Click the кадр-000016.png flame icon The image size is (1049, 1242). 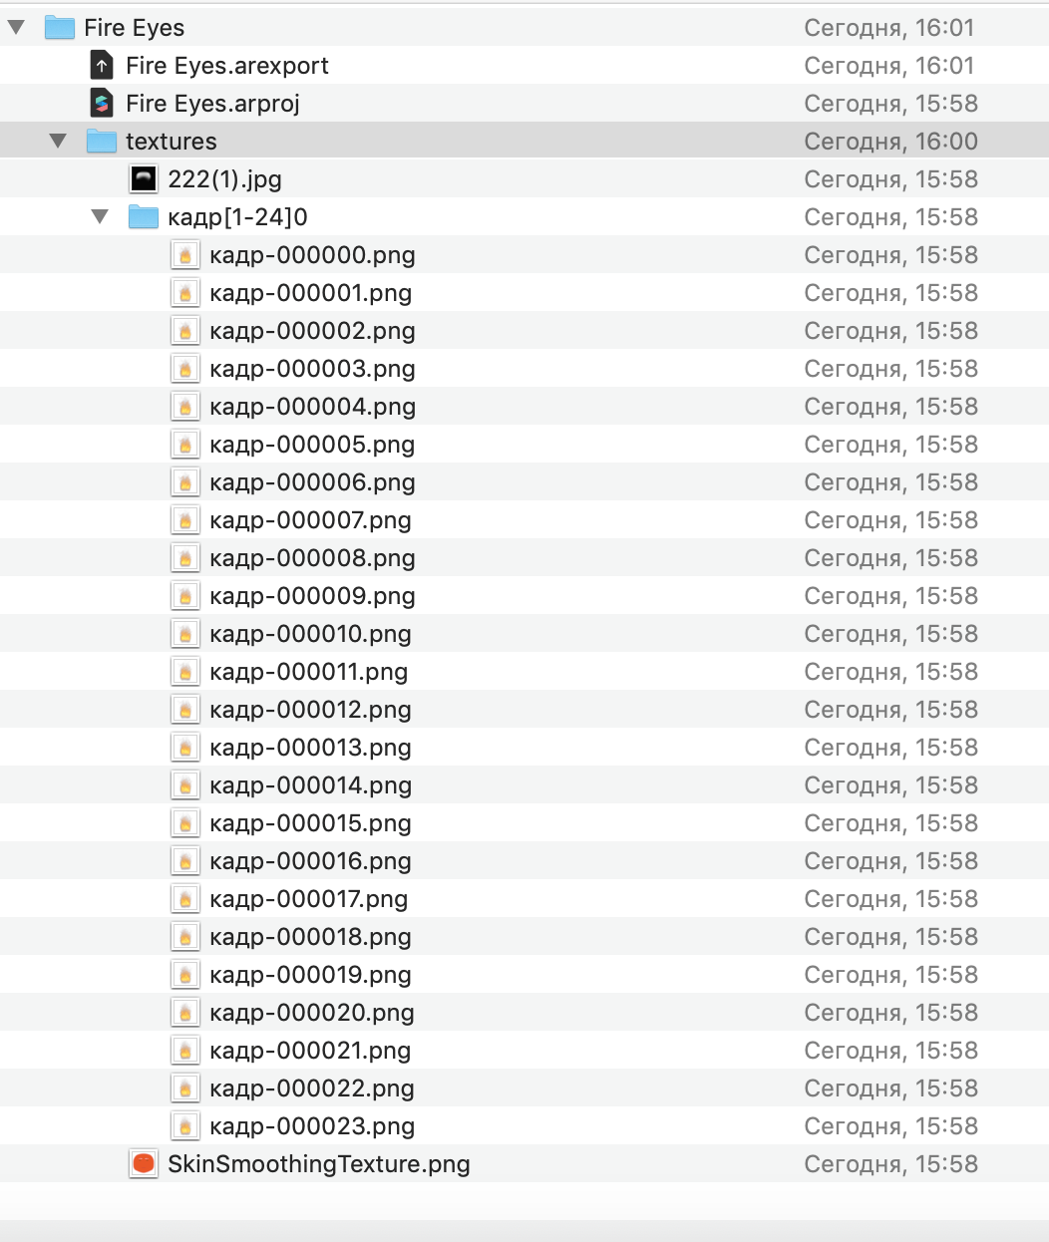coord(185,861)
